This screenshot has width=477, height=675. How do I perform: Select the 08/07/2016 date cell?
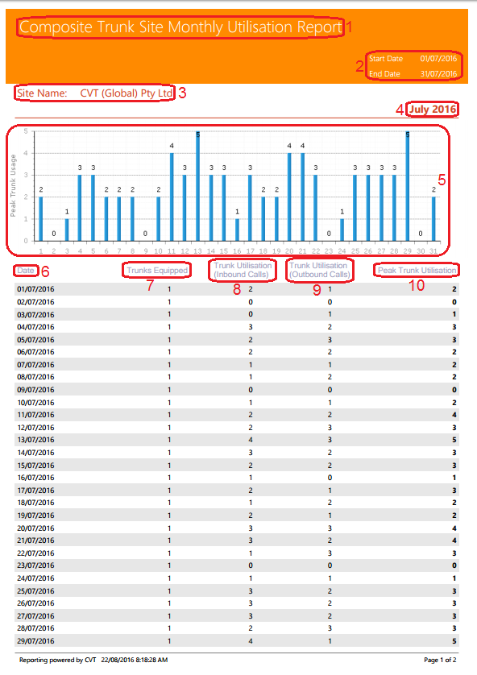[35, 377]
